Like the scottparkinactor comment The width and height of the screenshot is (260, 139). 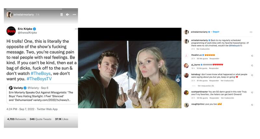(252, 92)
